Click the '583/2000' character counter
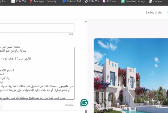Viewport: 168px width, 113px height. coord(69,105)
